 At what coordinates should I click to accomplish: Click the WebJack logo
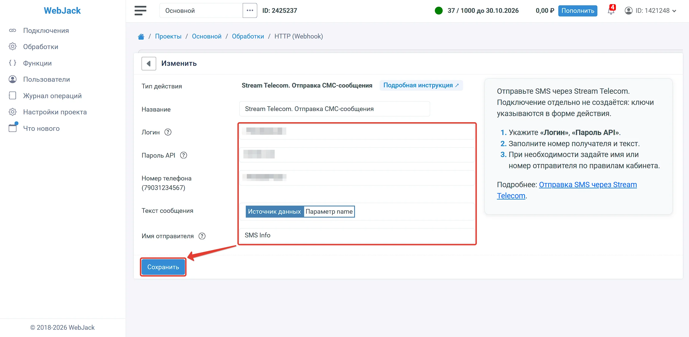coord(62,11)
